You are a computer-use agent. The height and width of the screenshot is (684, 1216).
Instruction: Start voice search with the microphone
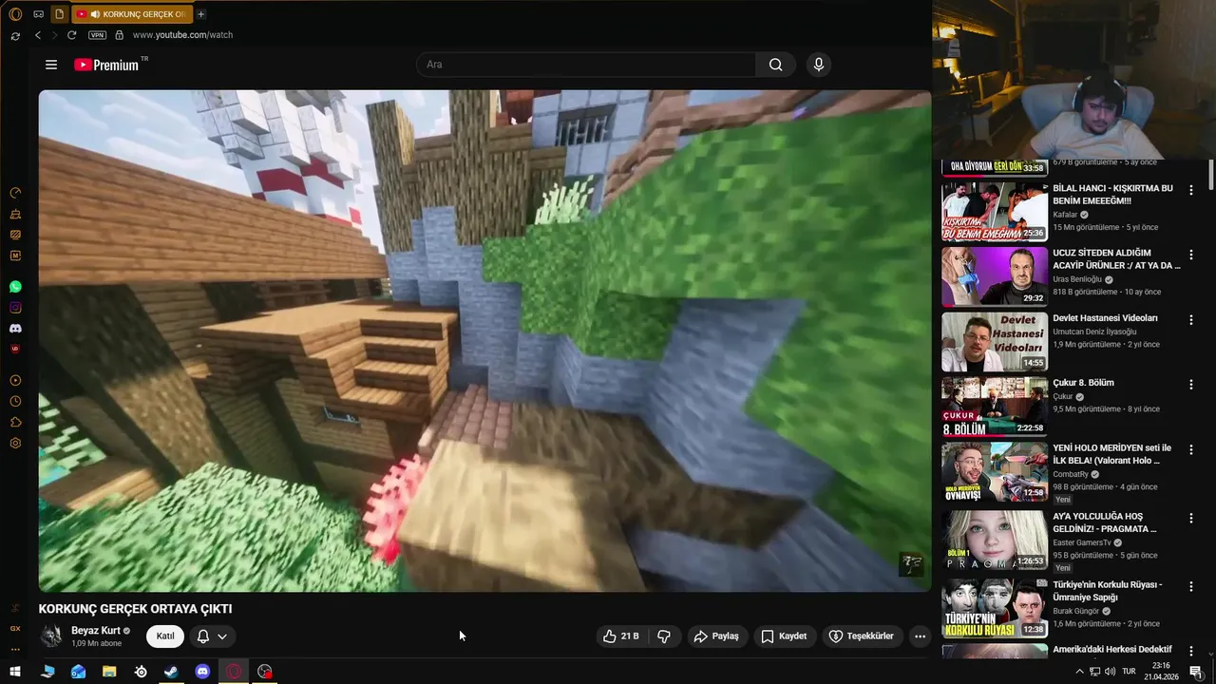tap(819, 65)
